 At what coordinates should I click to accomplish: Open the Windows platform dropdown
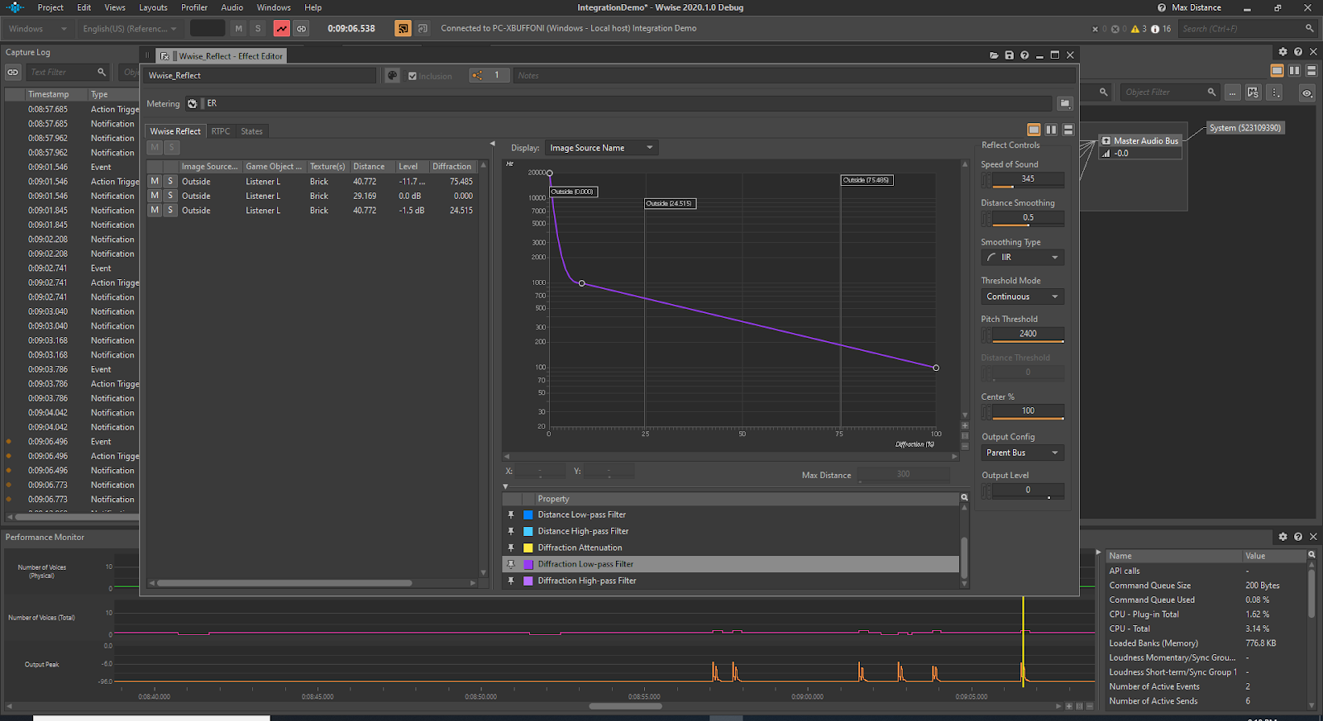(37, 29)
